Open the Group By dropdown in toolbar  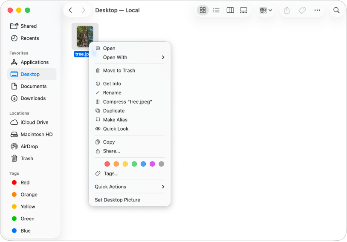(x=266, y=10)
